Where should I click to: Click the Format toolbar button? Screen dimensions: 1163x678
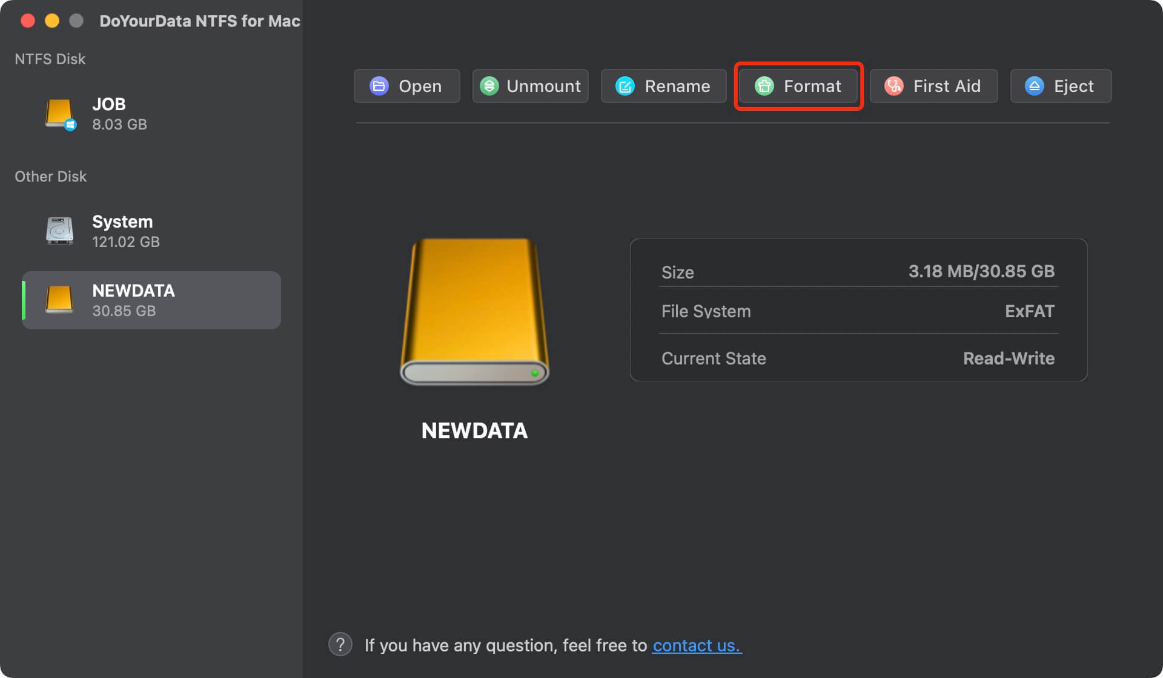tap(798, 86)
